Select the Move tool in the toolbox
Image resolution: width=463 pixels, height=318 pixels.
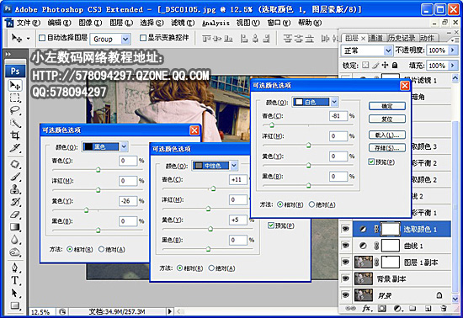click(x=15, y=86)
